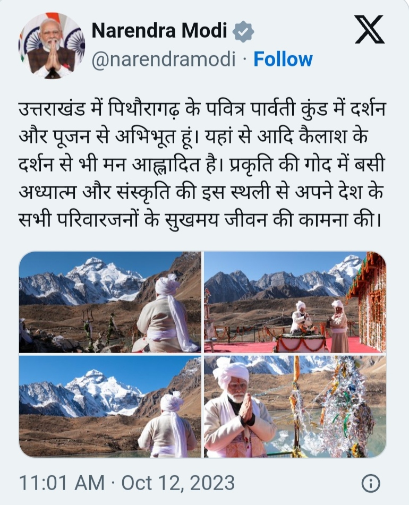Open the info icon beside the date
Viewport: 409px width, 505px height.
371,483
